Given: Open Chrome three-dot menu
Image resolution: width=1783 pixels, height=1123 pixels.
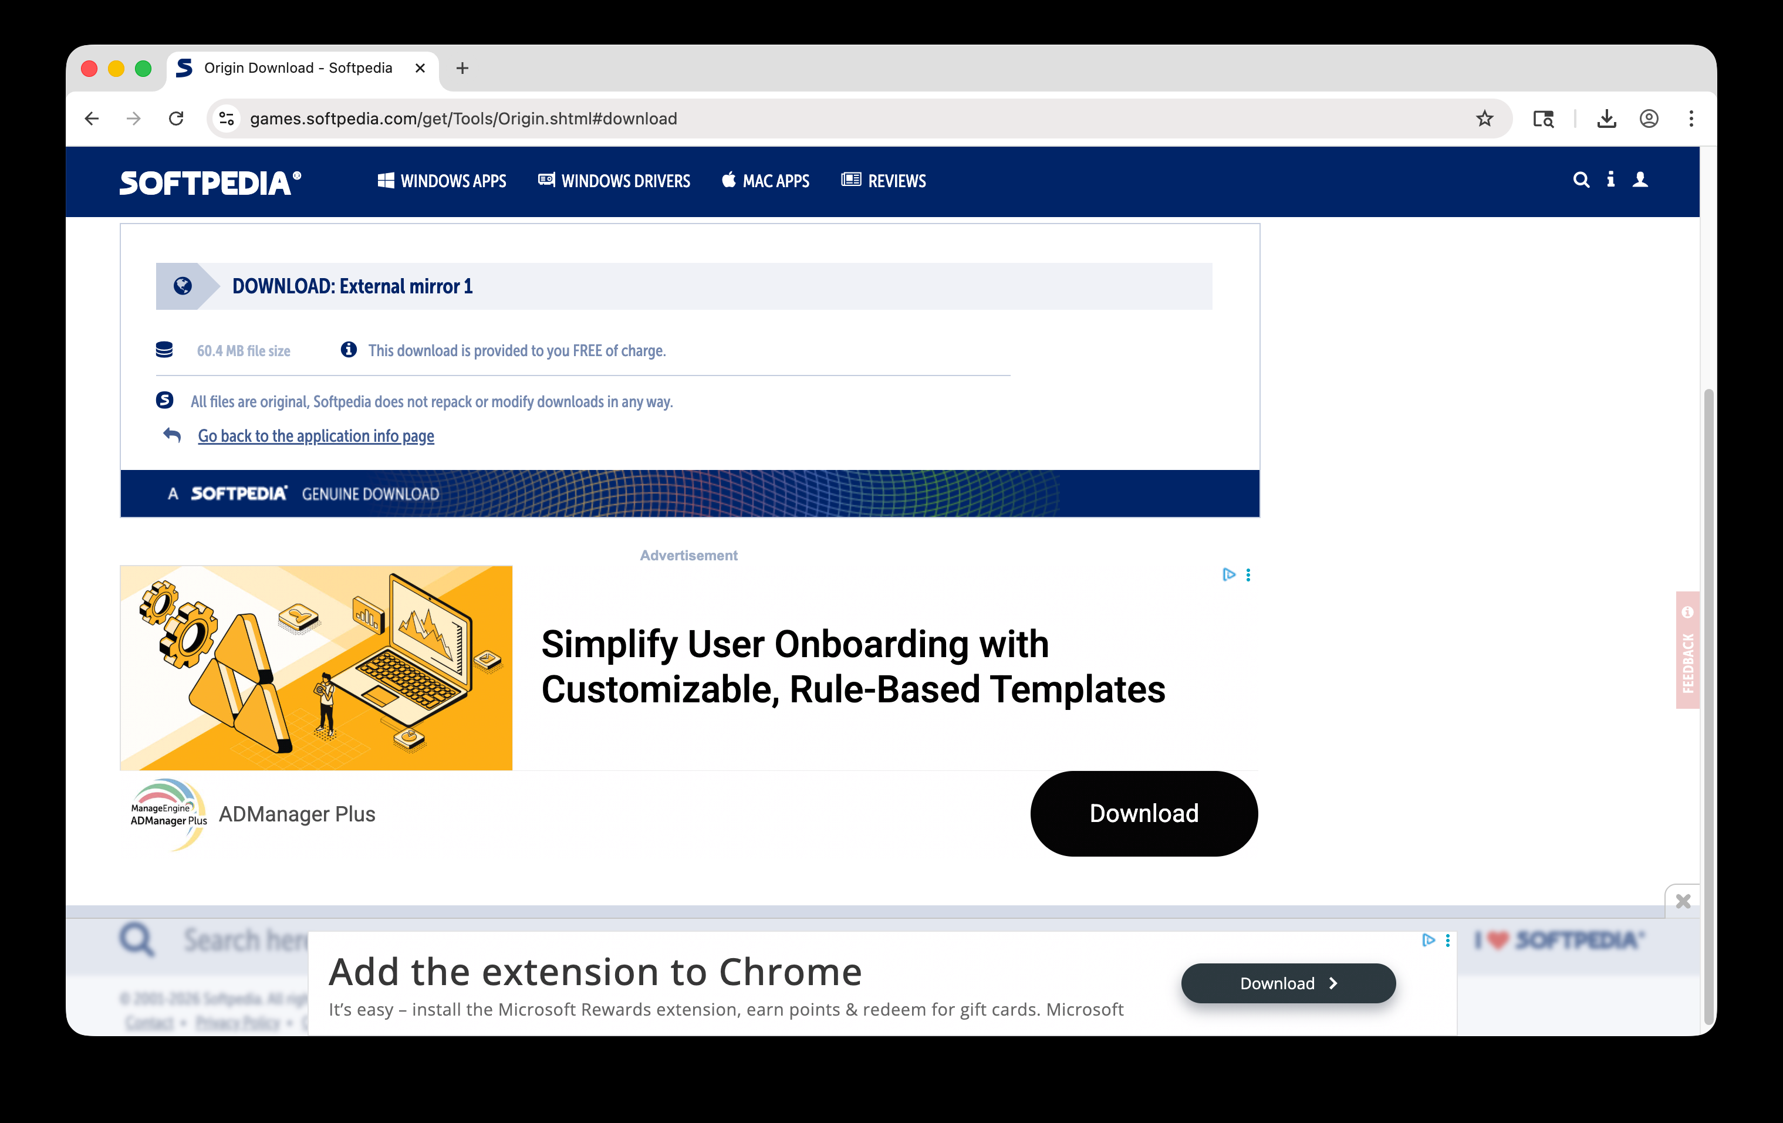Looking at the screenshot, I should pos(1691,119).
